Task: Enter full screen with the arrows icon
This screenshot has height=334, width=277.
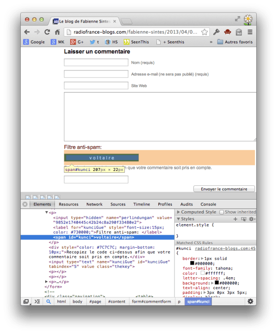Action: 237,19
